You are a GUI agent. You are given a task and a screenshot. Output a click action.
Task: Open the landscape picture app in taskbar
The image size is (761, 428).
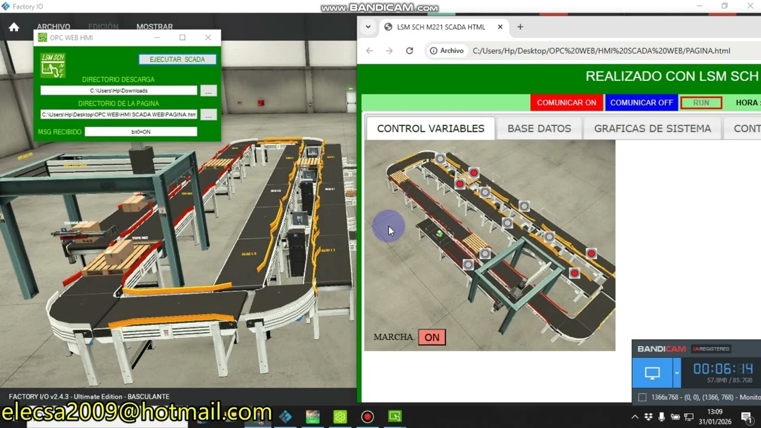(x=313, y=417)
